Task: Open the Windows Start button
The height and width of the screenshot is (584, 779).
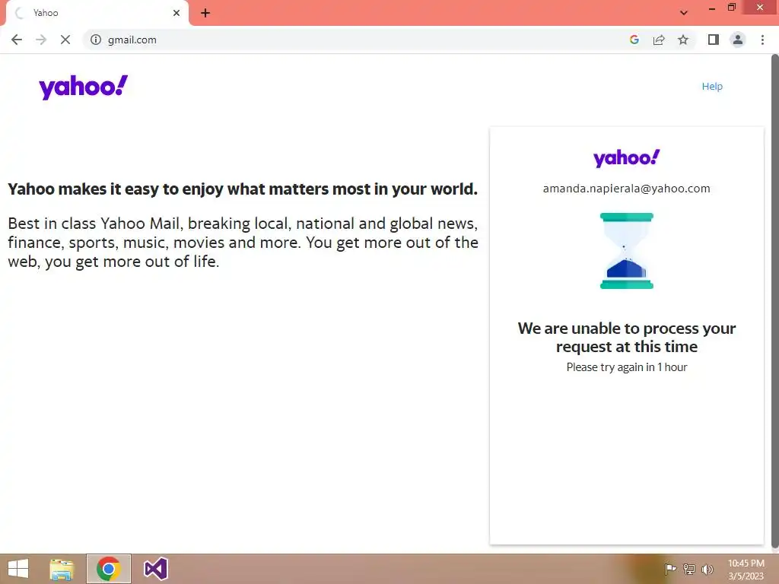Action: tap(18, 569)
